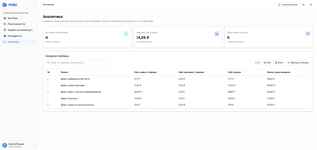
Task: Open notifications bell
Action: point(310,5)
